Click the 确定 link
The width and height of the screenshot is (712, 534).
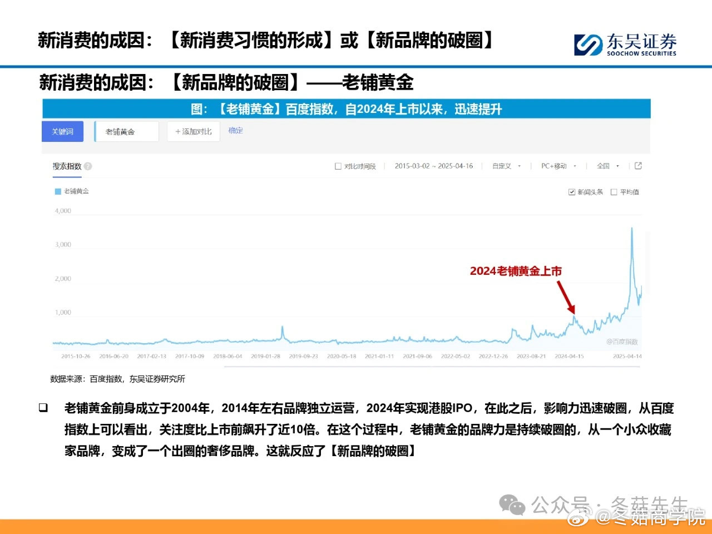coord(236,130)
